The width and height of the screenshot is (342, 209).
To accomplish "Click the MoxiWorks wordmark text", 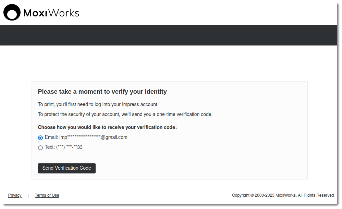I will [51, 13].
